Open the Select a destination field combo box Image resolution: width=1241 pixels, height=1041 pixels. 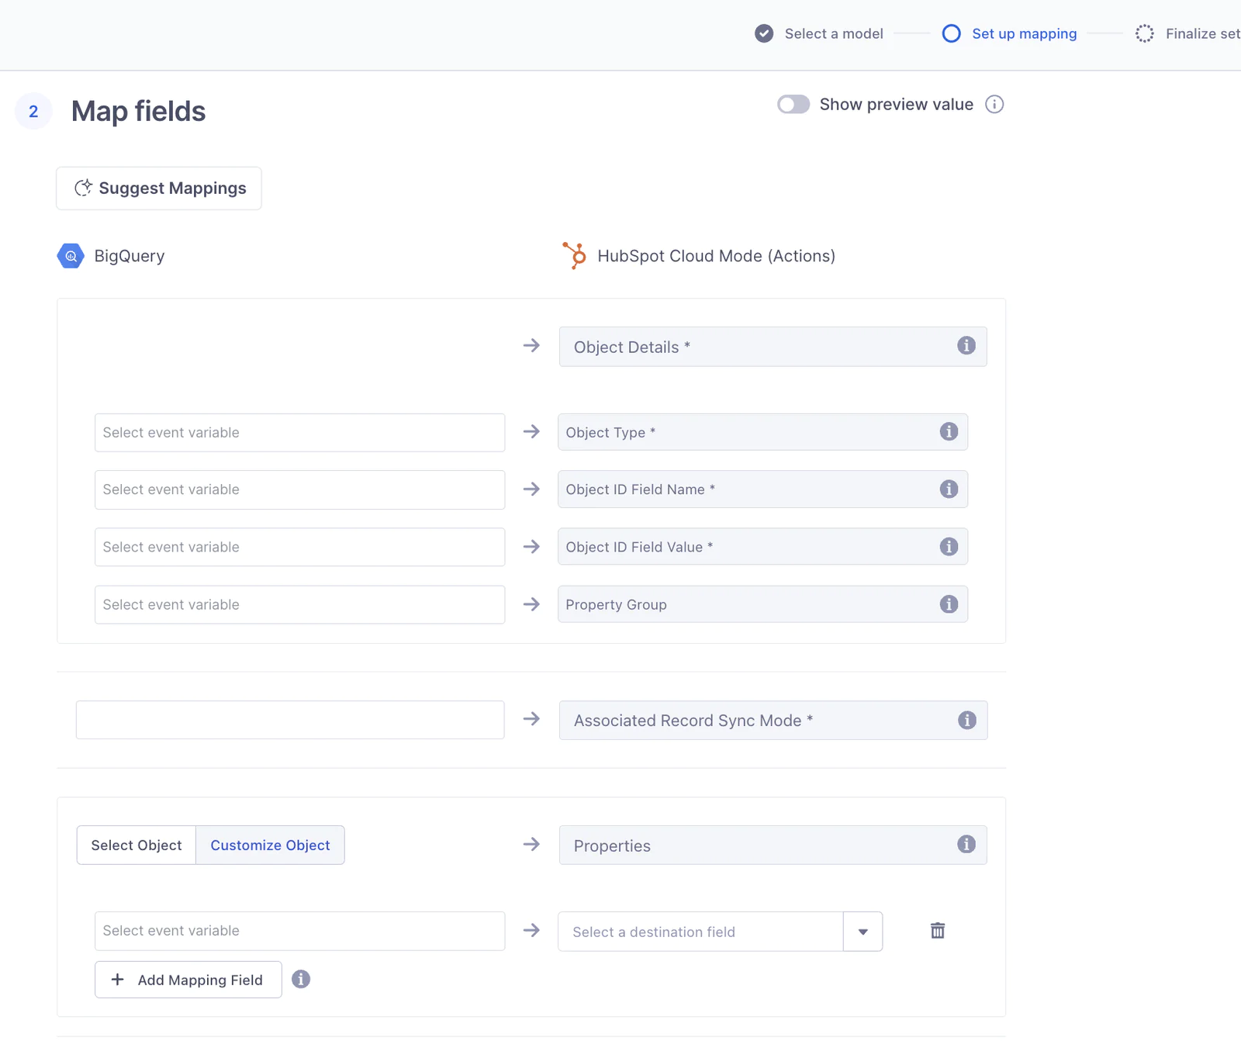[x=700, y=932]
